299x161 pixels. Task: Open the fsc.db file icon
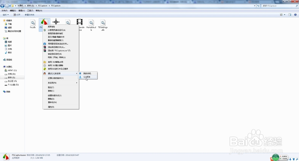(33, 23)
